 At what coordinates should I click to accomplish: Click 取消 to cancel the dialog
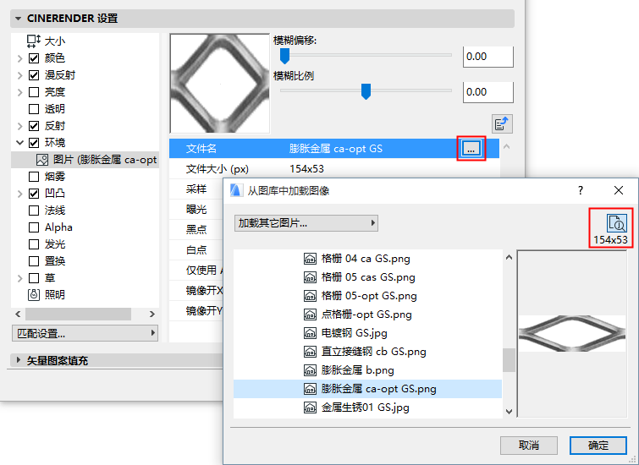pyautogui.click(x=529, y=446)
